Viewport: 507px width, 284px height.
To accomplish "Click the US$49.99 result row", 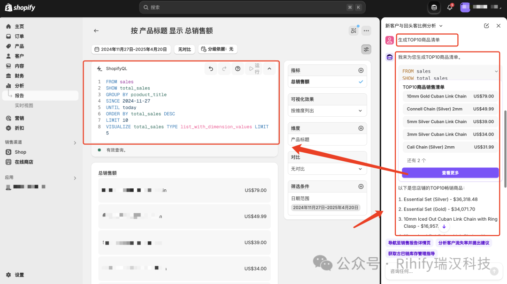I will point(184,216).
